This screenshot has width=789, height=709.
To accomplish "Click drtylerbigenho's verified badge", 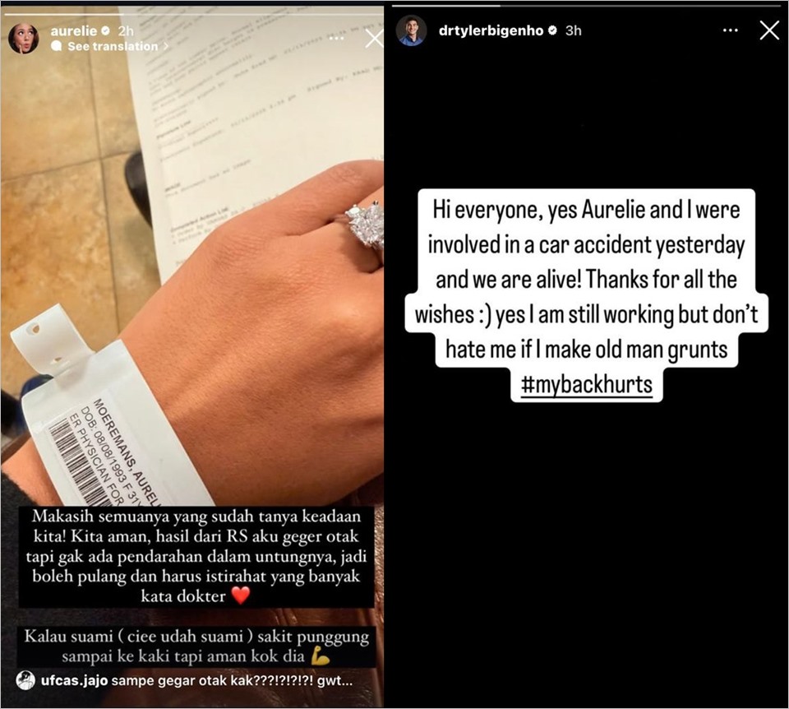I will pos(552,30).
